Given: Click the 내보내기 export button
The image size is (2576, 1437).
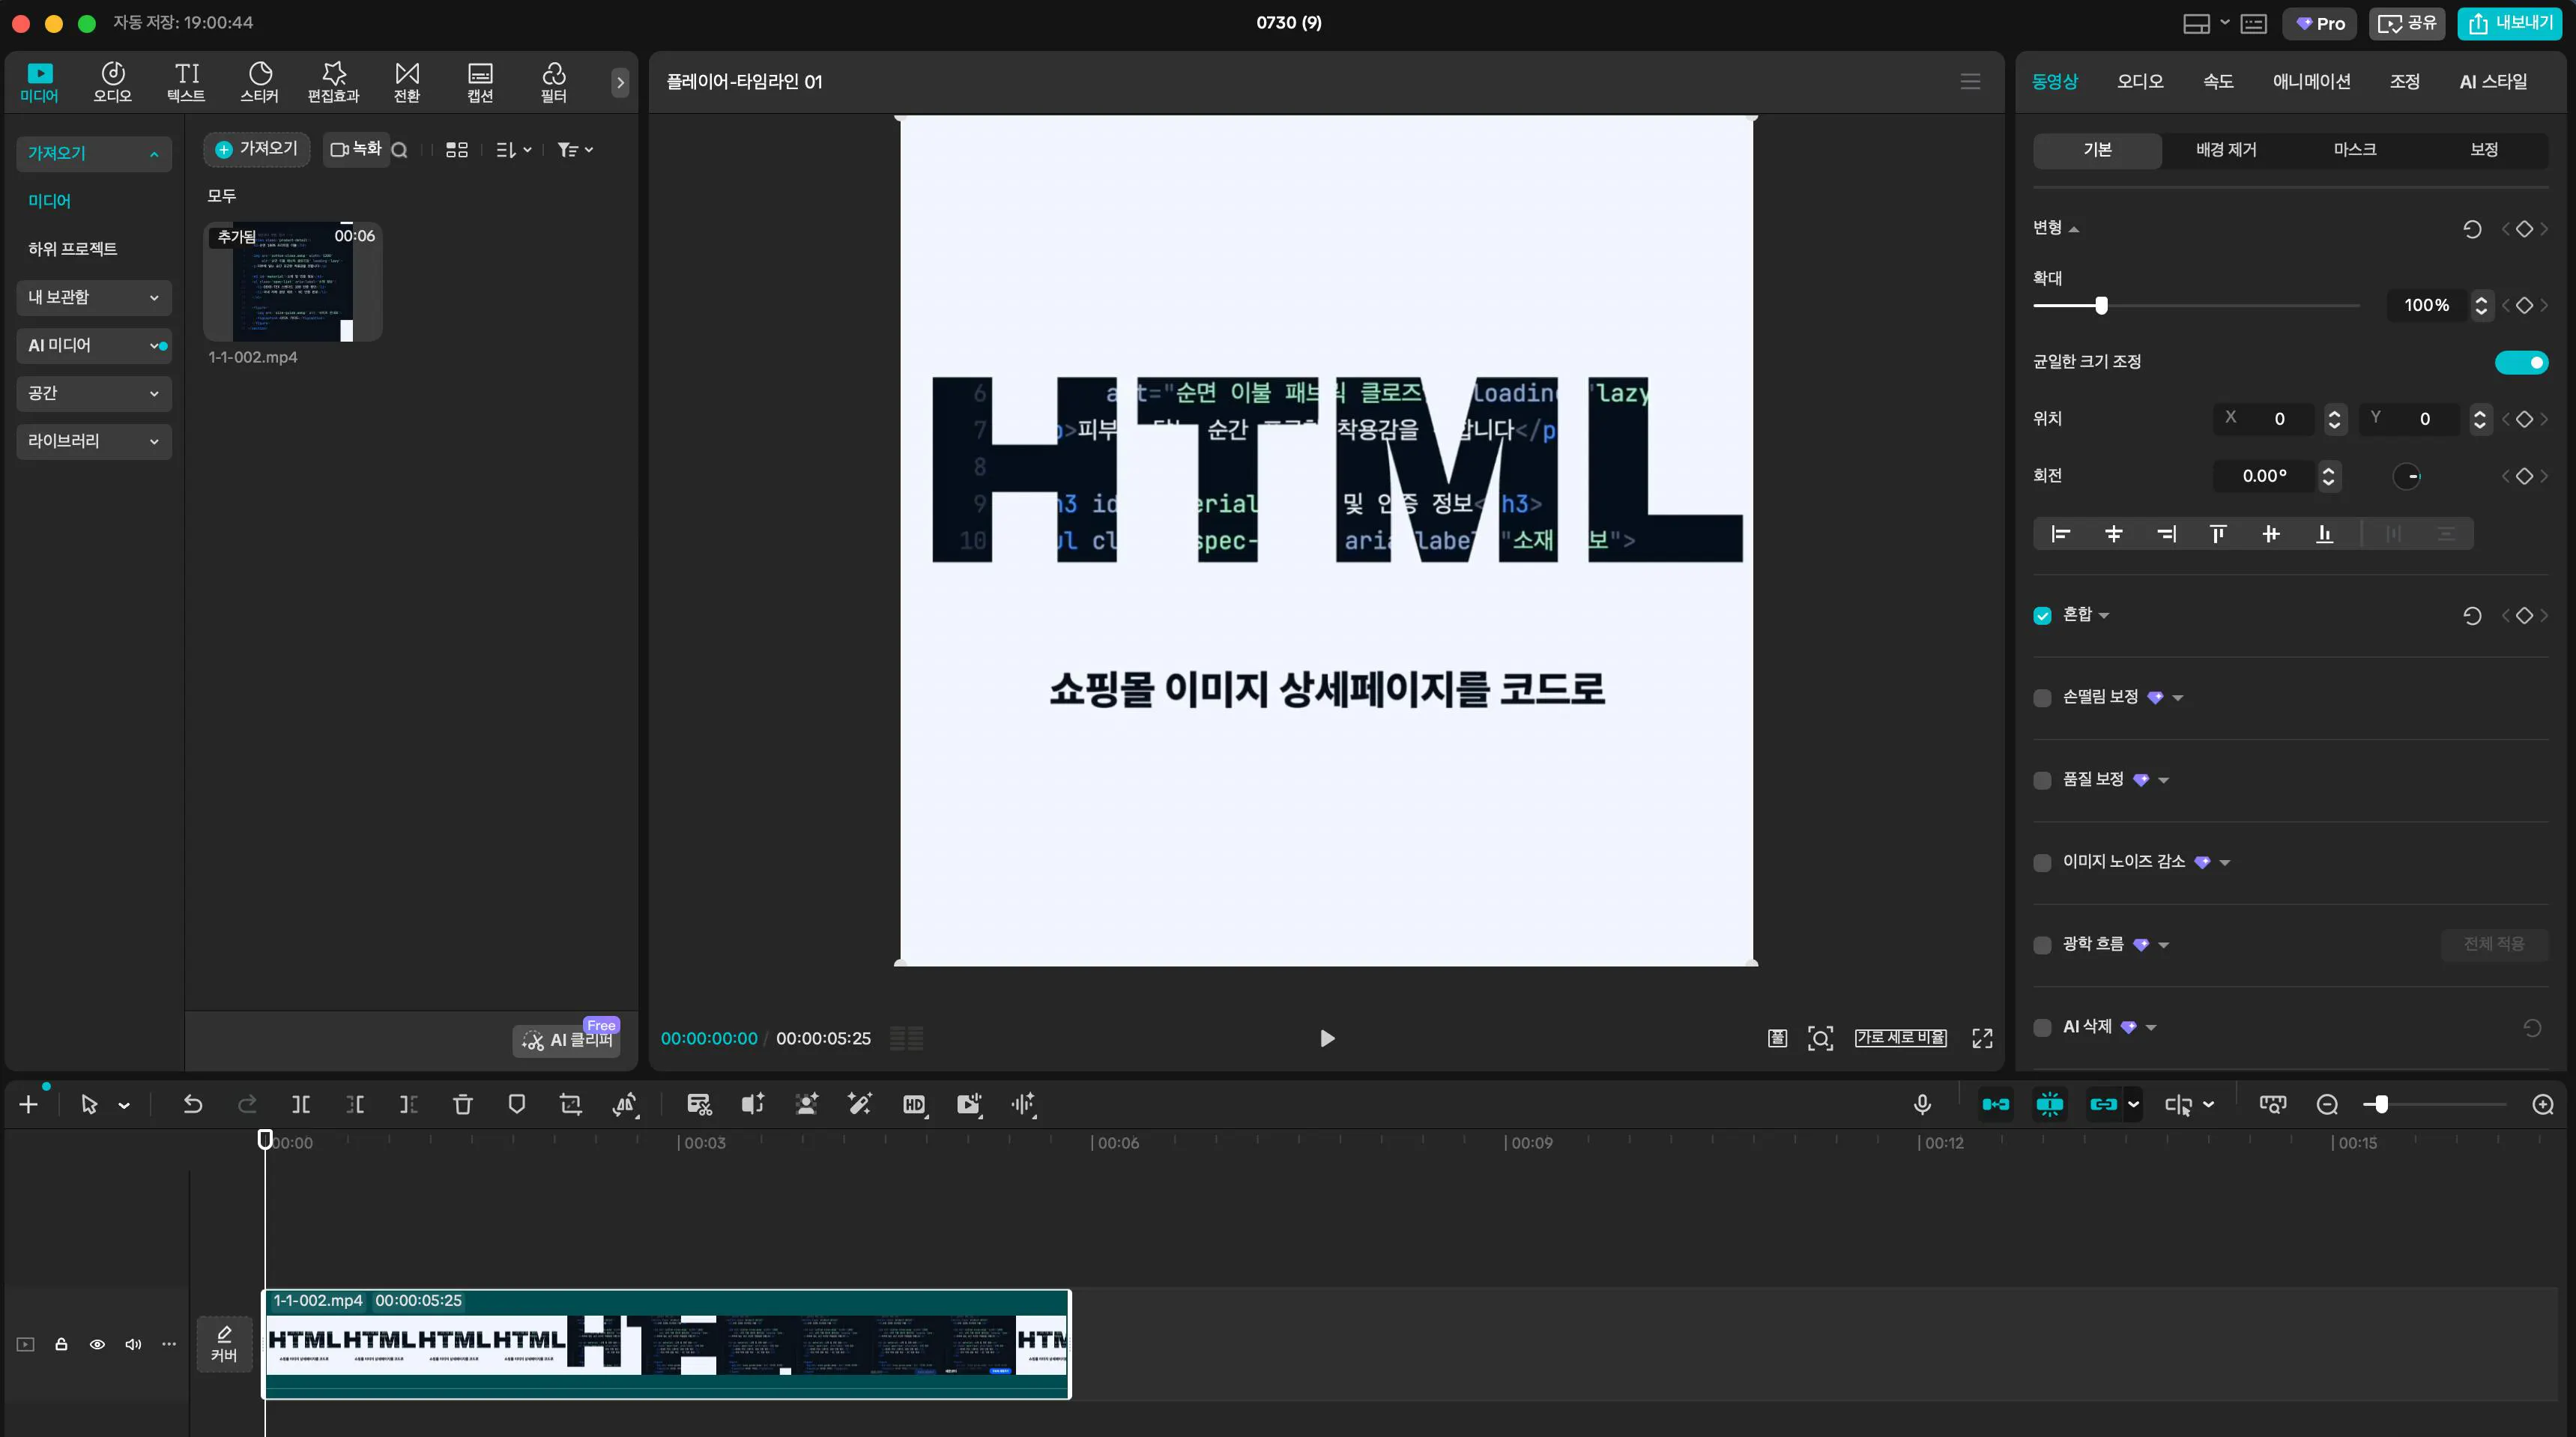Looking at the screenshot, I should click(x=2509, y=23).
